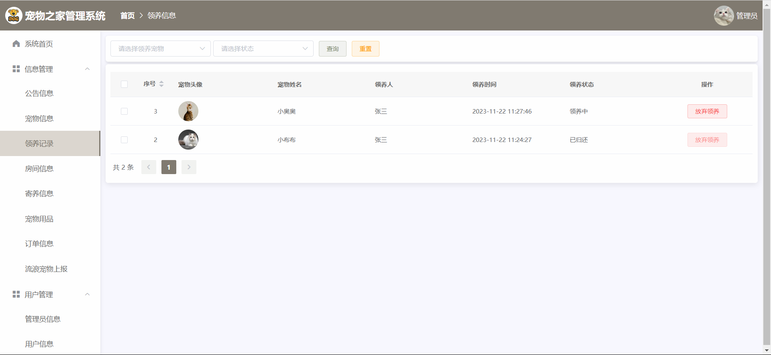Click 放弃领养 for 小布布
The width and height of the screenshot is (771, 355).
(x=707, y=140)
